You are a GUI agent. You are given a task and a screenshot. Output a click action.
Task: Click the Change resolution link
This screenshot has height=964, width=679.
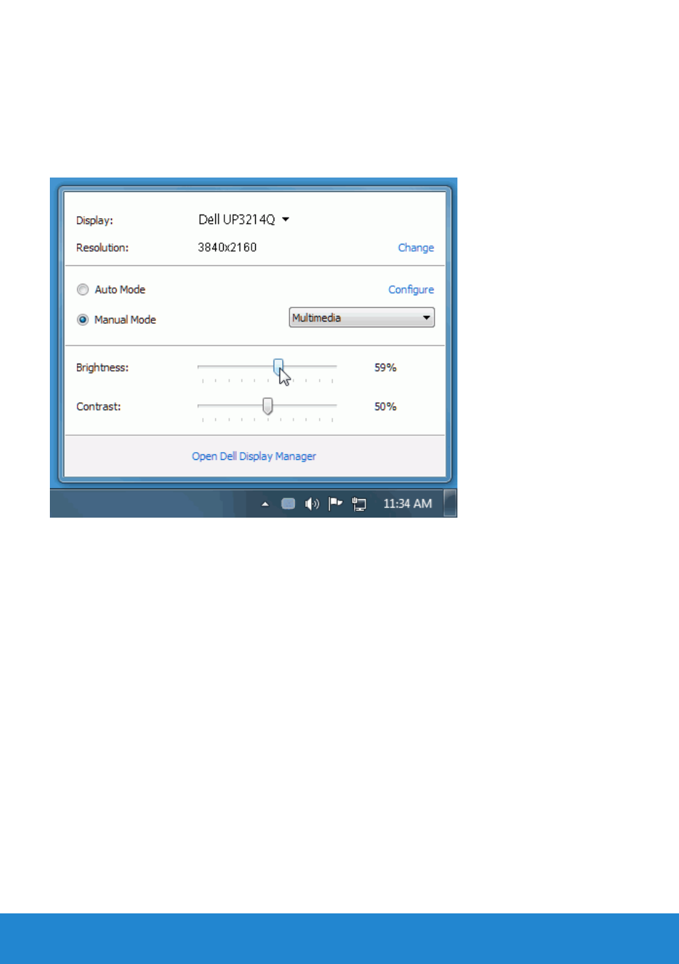click(x=416, y=247)
